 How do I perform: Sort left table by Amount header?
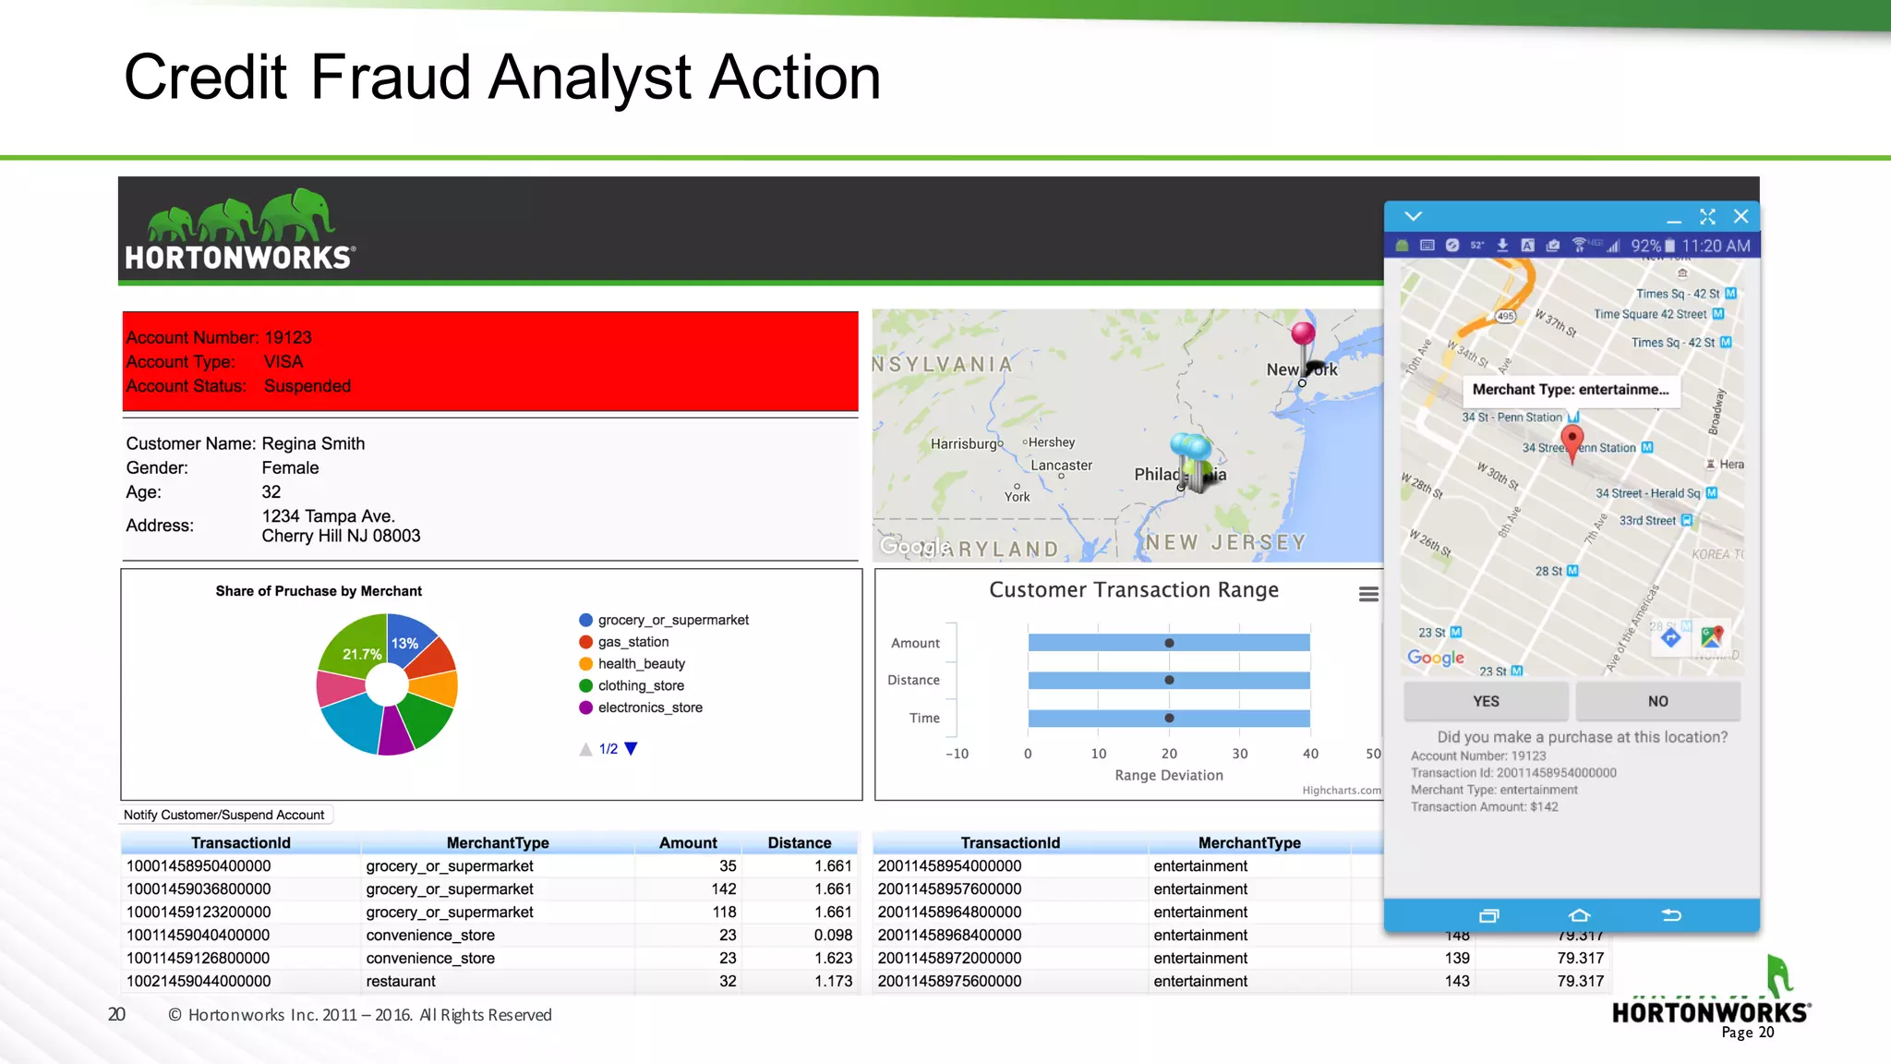coord(688,842)
